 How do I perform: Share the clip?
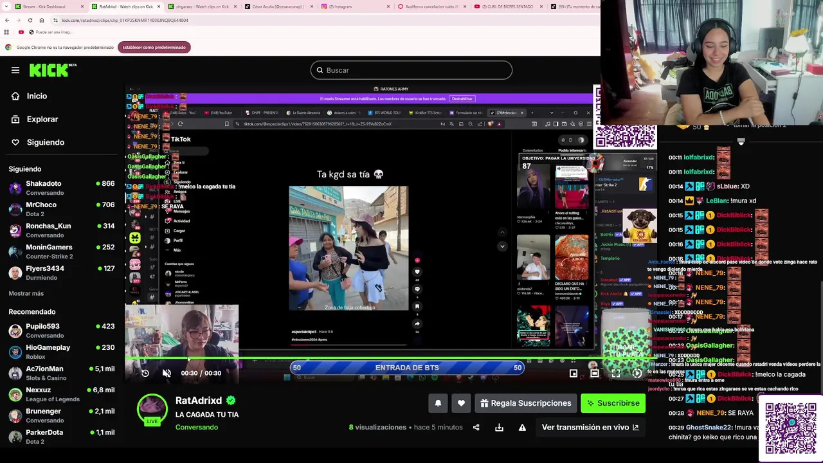coord(476,427)
